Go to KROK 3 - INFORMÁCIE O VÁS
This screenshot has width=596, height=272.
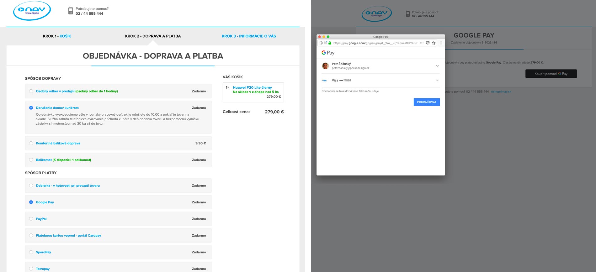[249, 36]
